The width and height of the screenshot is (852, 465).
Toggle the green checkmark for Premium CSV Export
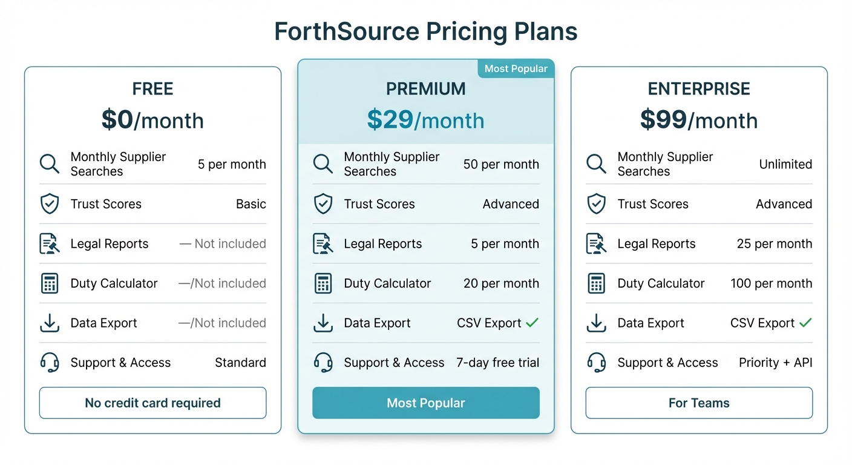tap(531, 323)
